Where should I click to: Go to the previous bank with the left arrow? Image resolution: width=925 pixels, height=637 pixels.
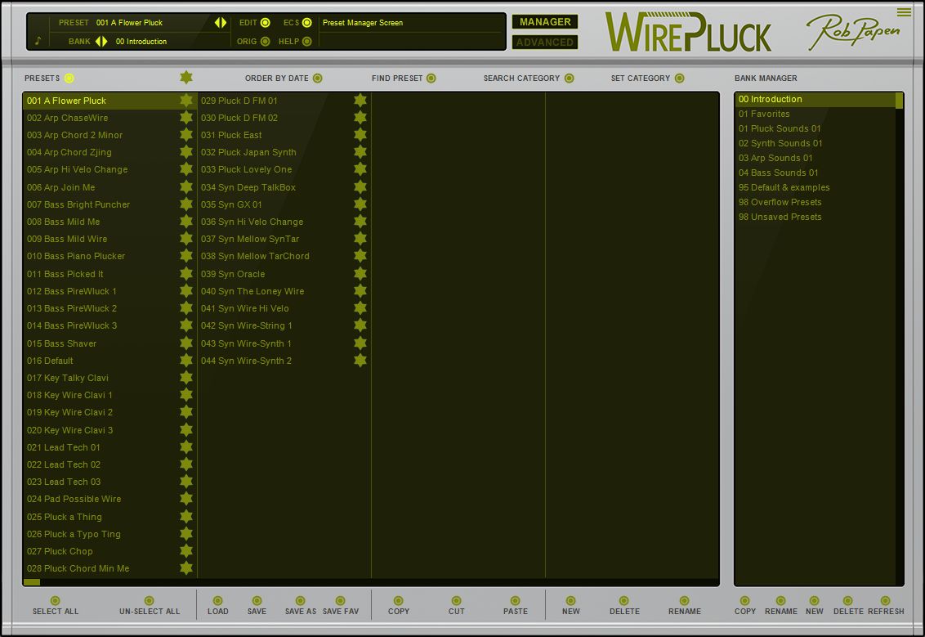click(97, 42)
